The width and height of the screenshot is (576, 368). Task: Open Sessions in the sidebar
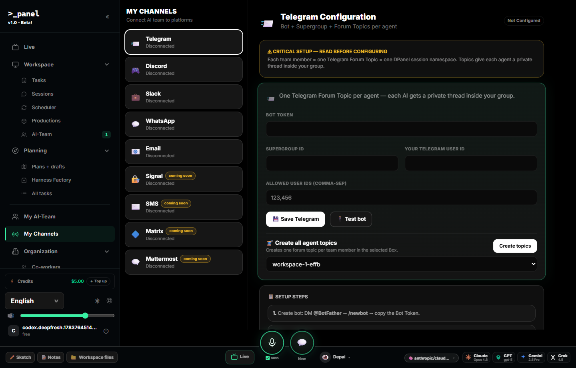click(x=42, y=94)
